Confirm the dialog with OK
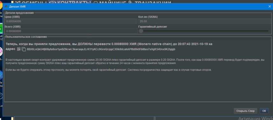Viewport: 273px width, 120px height. click(264, 111)
